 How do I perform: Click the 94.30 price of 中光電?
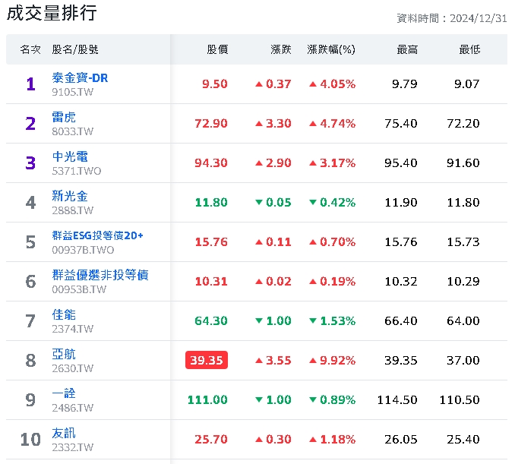(211, 163)
